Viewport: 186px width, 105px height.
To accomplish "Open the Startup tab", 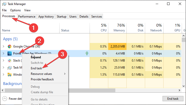I will click(62, 17).
